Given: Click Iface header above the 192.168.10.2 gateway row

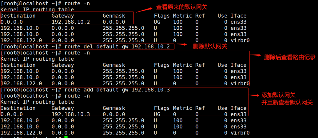Looking at the screenshot, I should [238, 16].
